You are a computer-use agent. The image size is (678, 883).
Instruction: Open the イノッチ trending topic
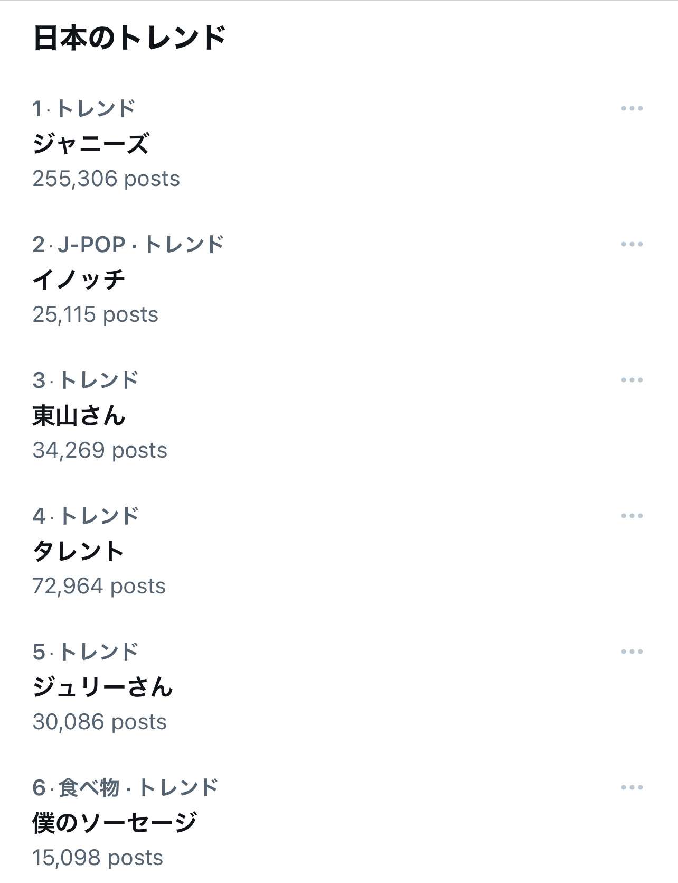click(x=79, y=280)
